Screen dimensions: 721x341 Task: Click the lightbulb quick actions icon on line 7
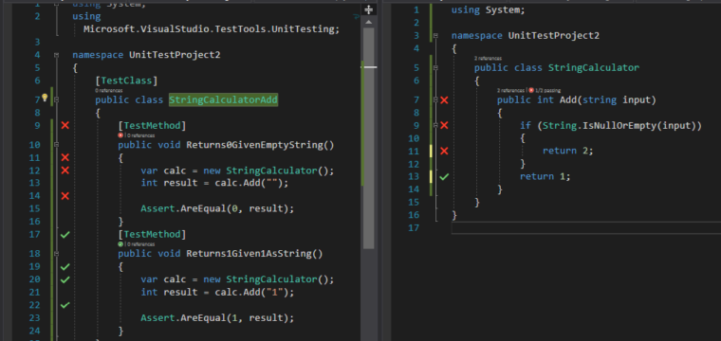(45, 98)
